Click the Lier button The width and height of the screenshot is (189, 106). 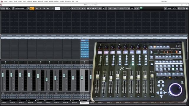tap(100, 8)
